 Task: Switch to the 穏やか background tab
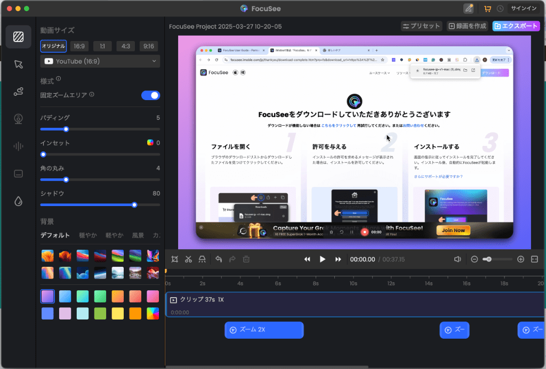click(88, 235)
